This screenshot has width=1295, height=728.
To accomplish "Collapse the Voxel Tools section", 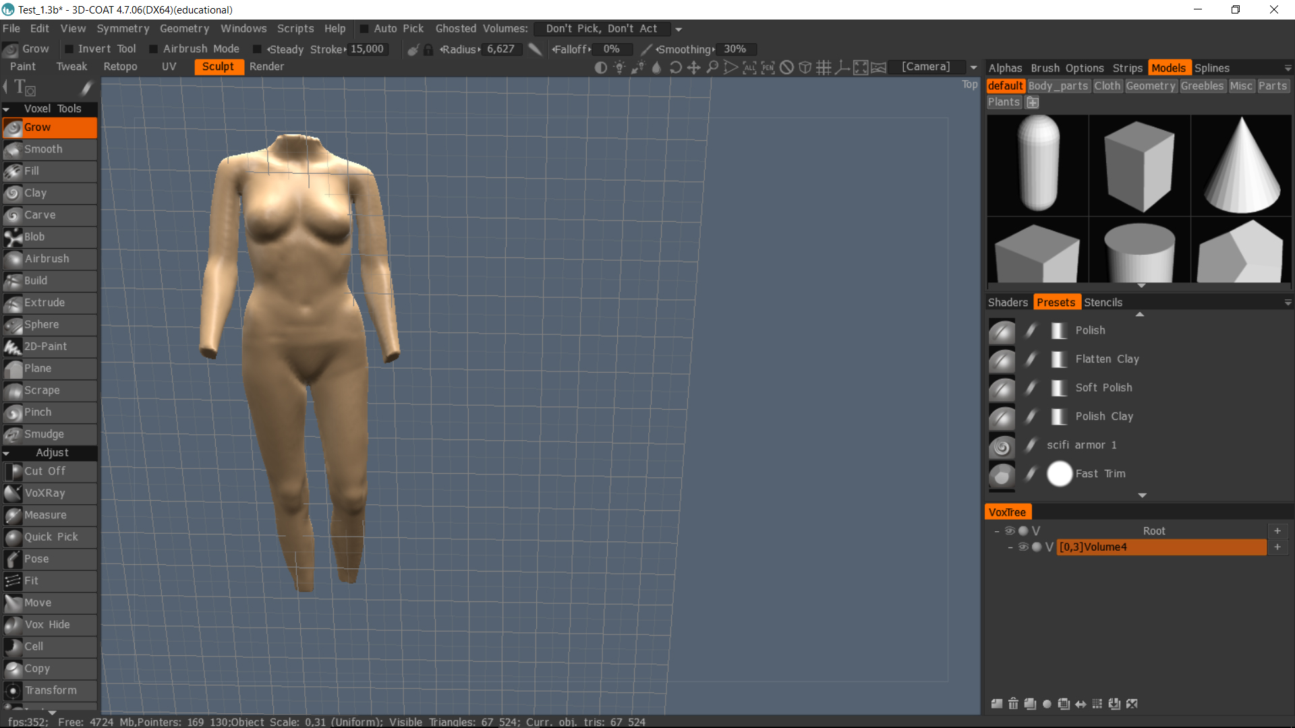I will pyautogui.click(x=6, y=109).
